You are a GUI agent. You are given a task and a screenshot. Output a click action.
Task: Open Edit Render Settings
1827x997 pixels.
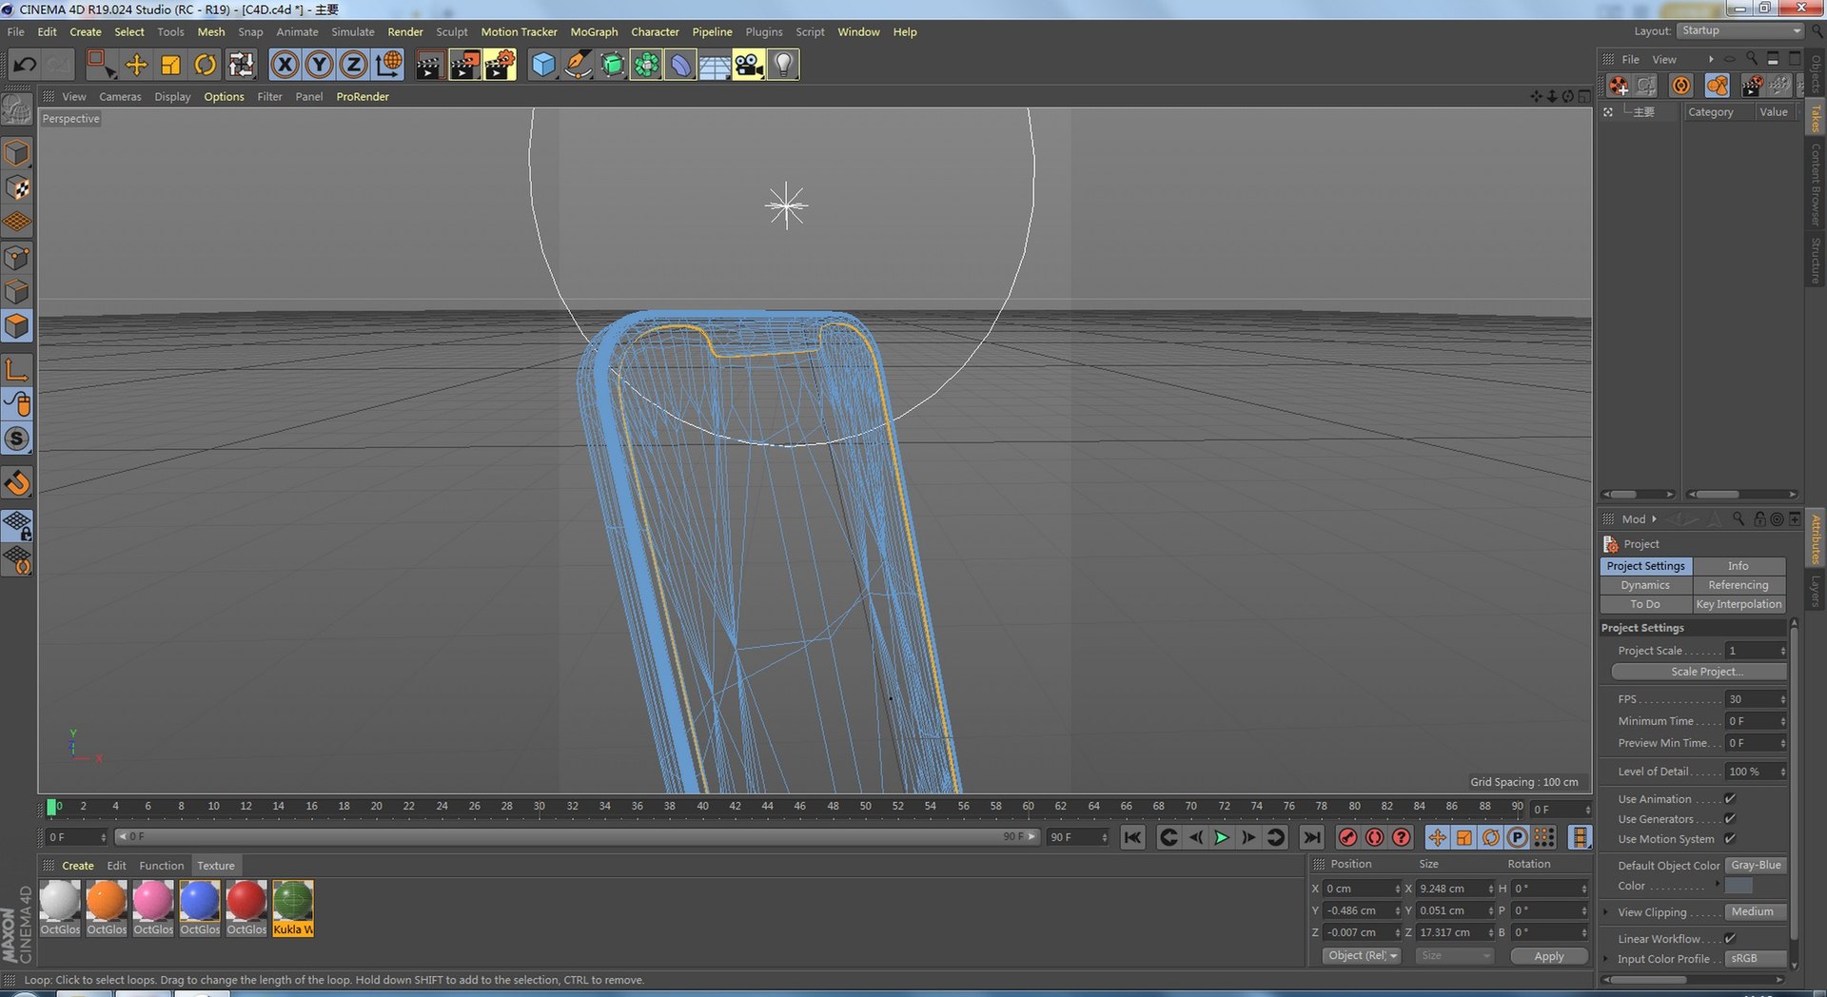tap(500, 65)
